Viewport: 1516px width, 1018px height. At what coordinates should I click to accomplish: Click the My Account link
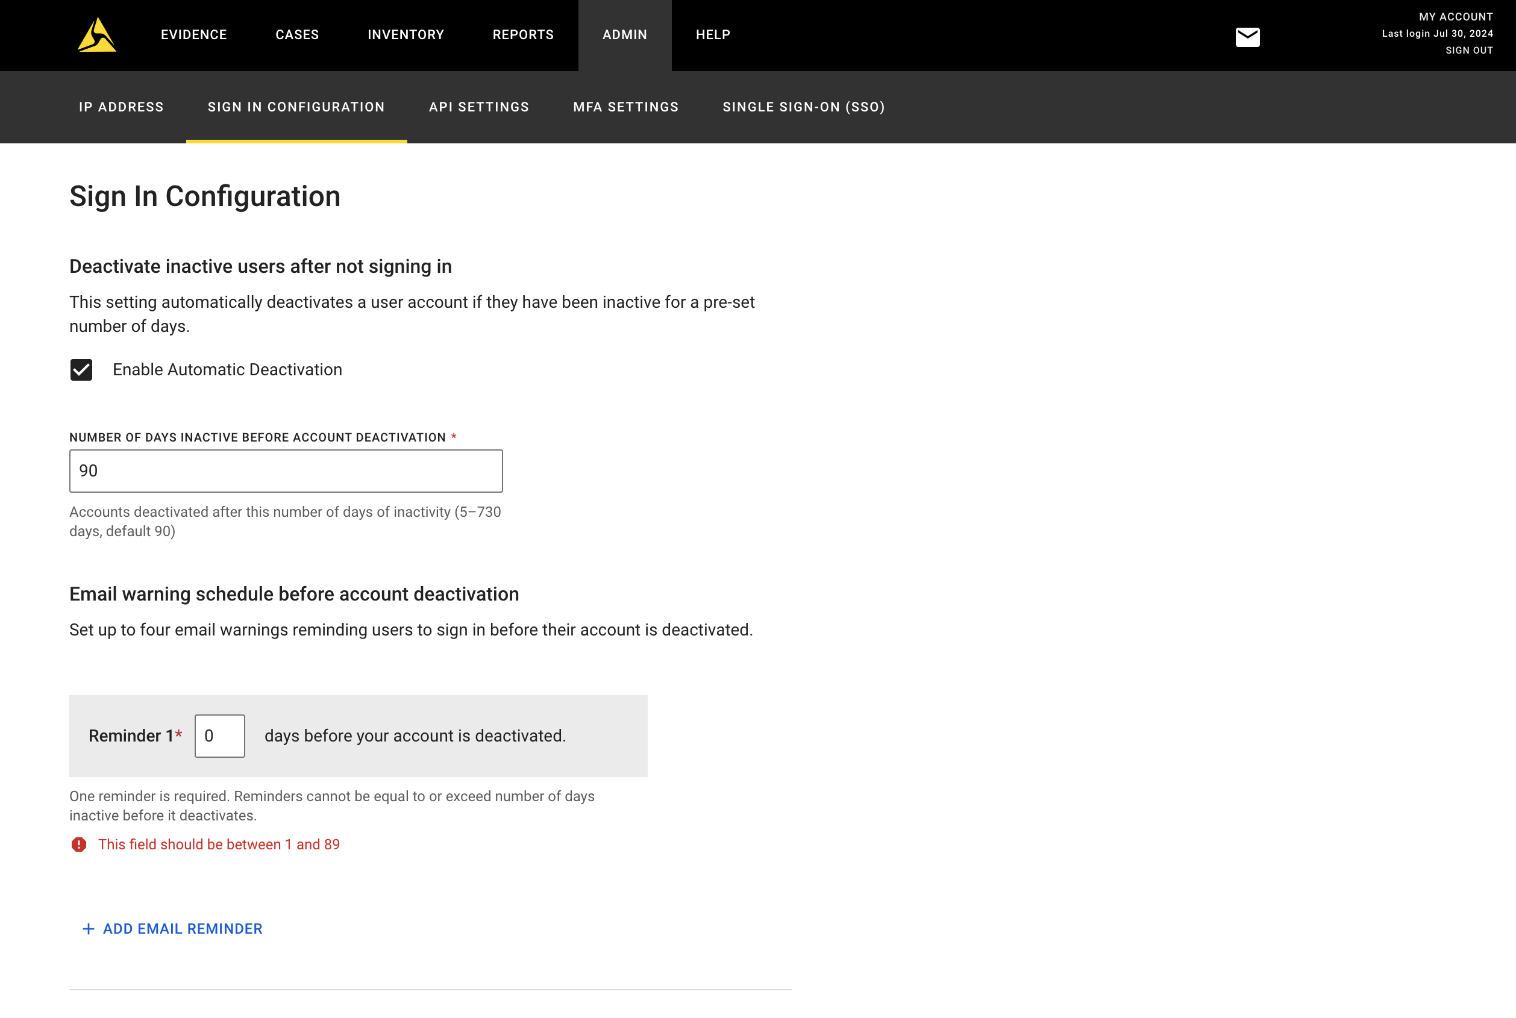tap(1456, 17)
